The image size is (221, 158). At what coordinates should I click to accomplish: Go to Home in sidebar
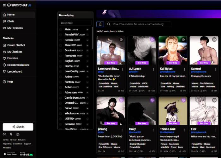click(x=18, y=15)
